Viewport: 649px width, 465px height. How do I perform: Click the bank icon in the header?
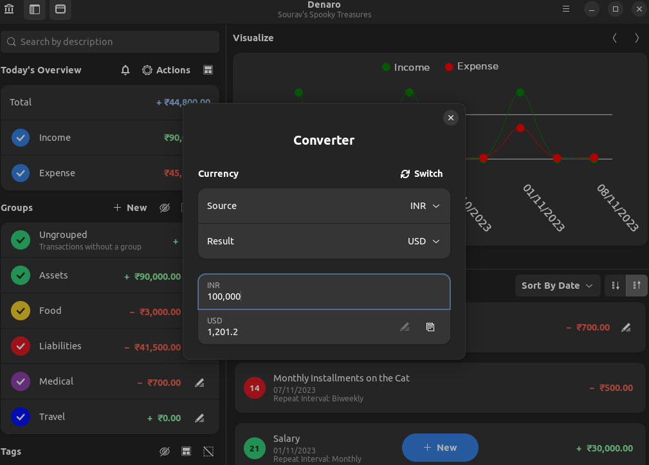tap(8, 10)
